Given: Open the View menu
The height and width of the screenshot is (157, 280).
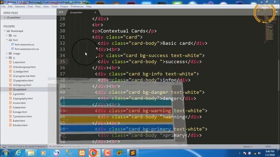Looking at the screenshot, I should [38, 7].
